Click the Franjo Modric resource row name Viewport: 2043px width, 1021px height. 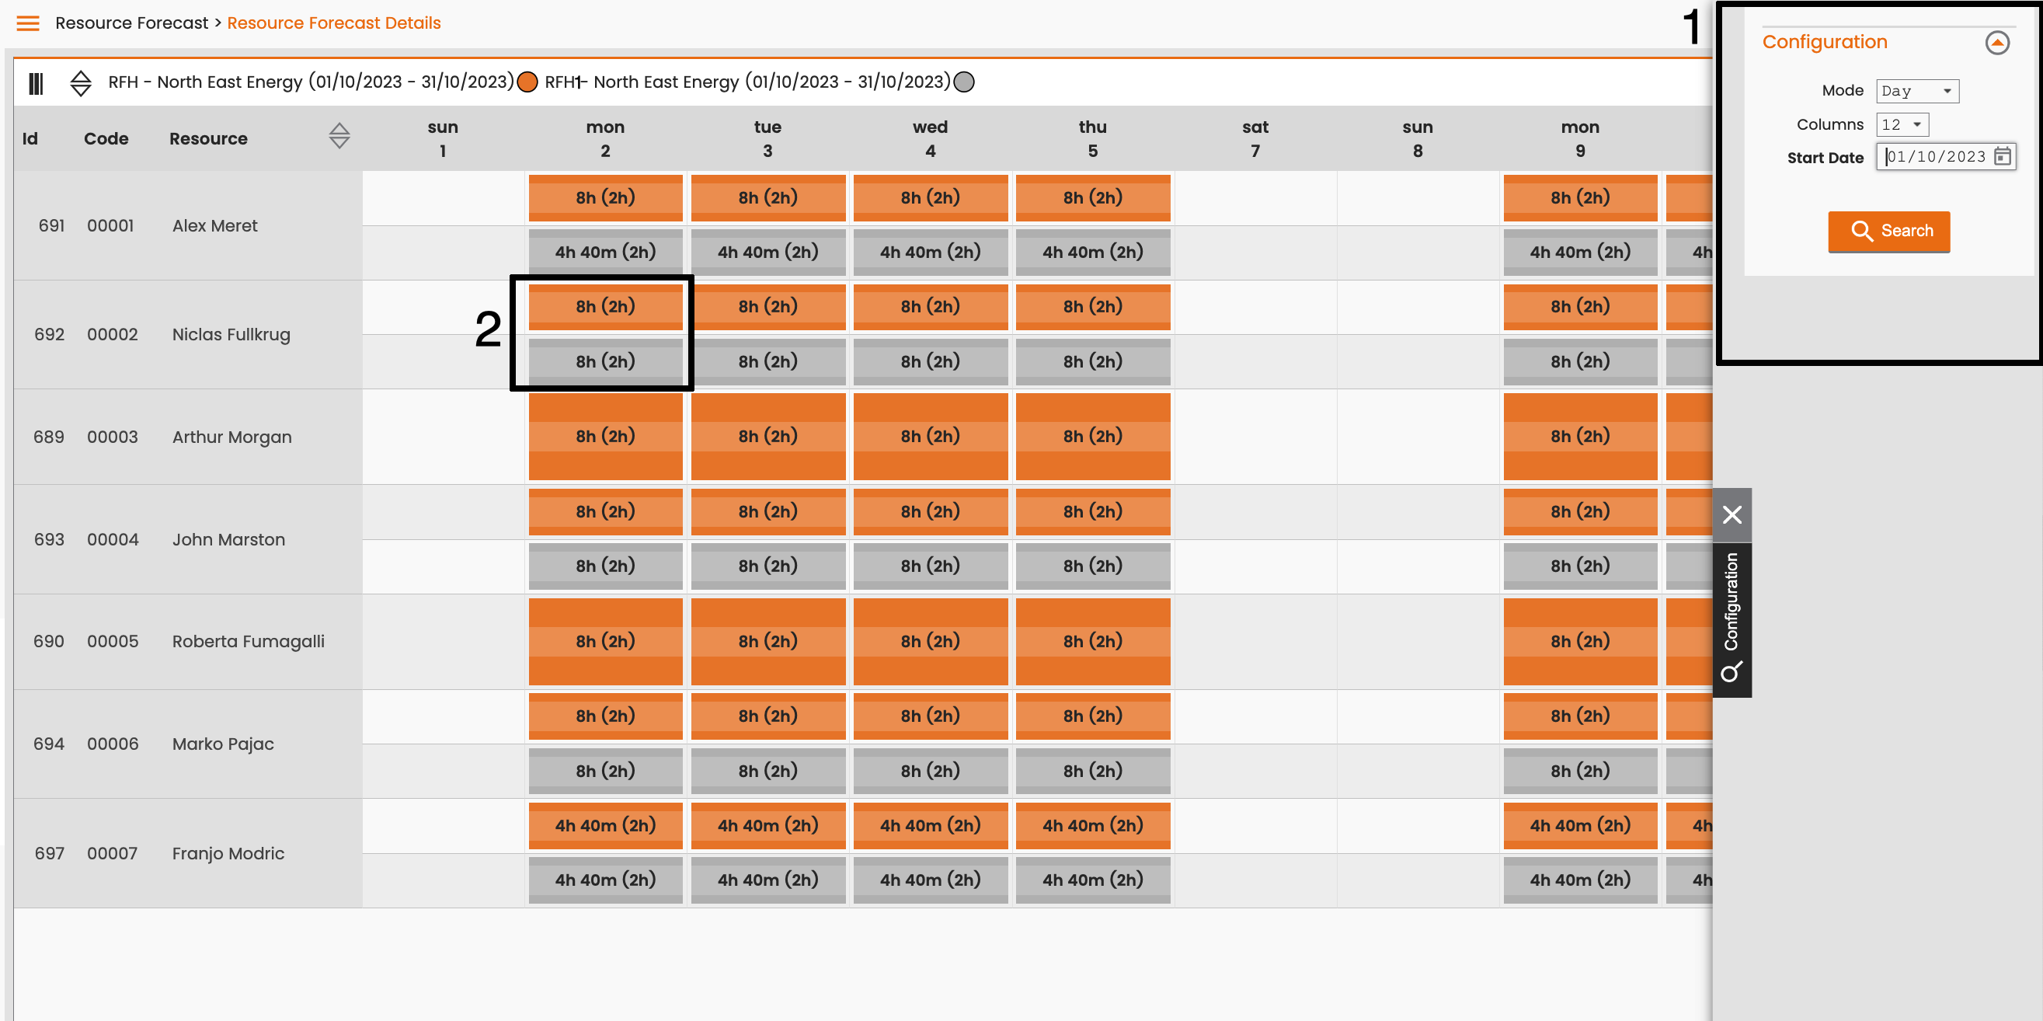click(x=228, y=853)
